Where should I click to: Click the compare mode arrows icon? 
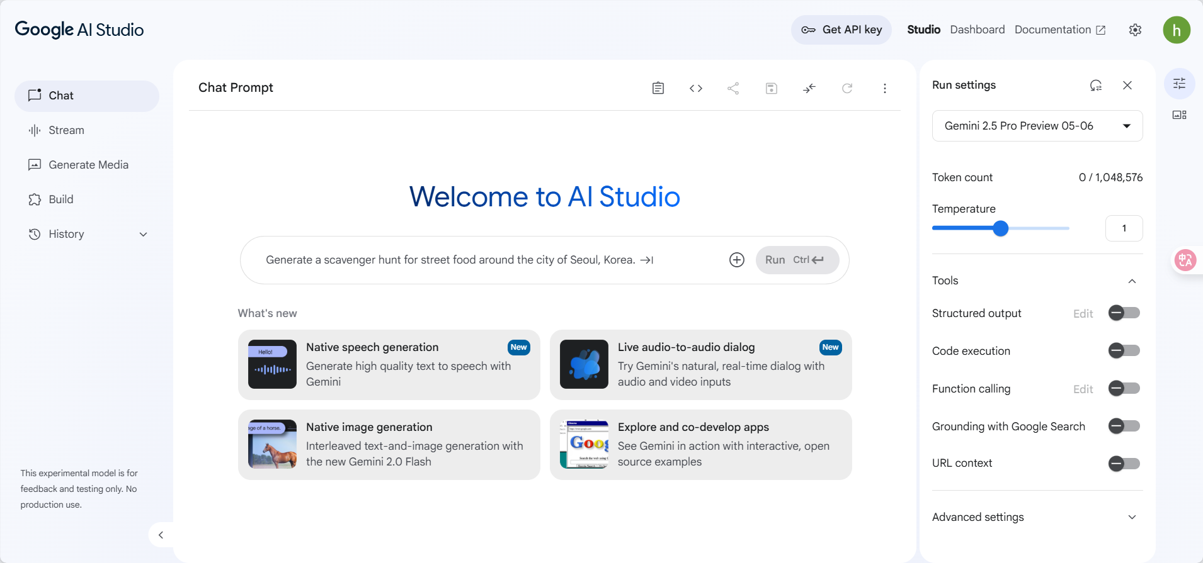tap(809, 88)
